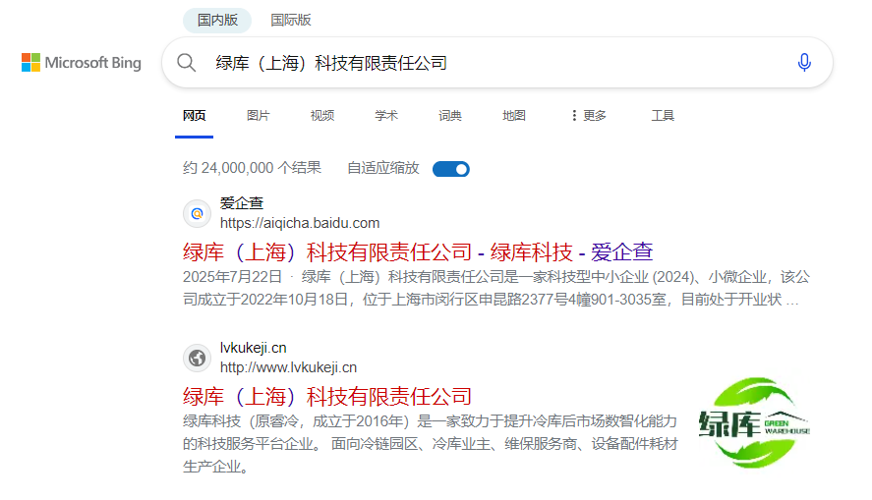This screenshot has height=500, width=872.
Task: Open the 爱企查 result title link
Action: pos(418,252)
